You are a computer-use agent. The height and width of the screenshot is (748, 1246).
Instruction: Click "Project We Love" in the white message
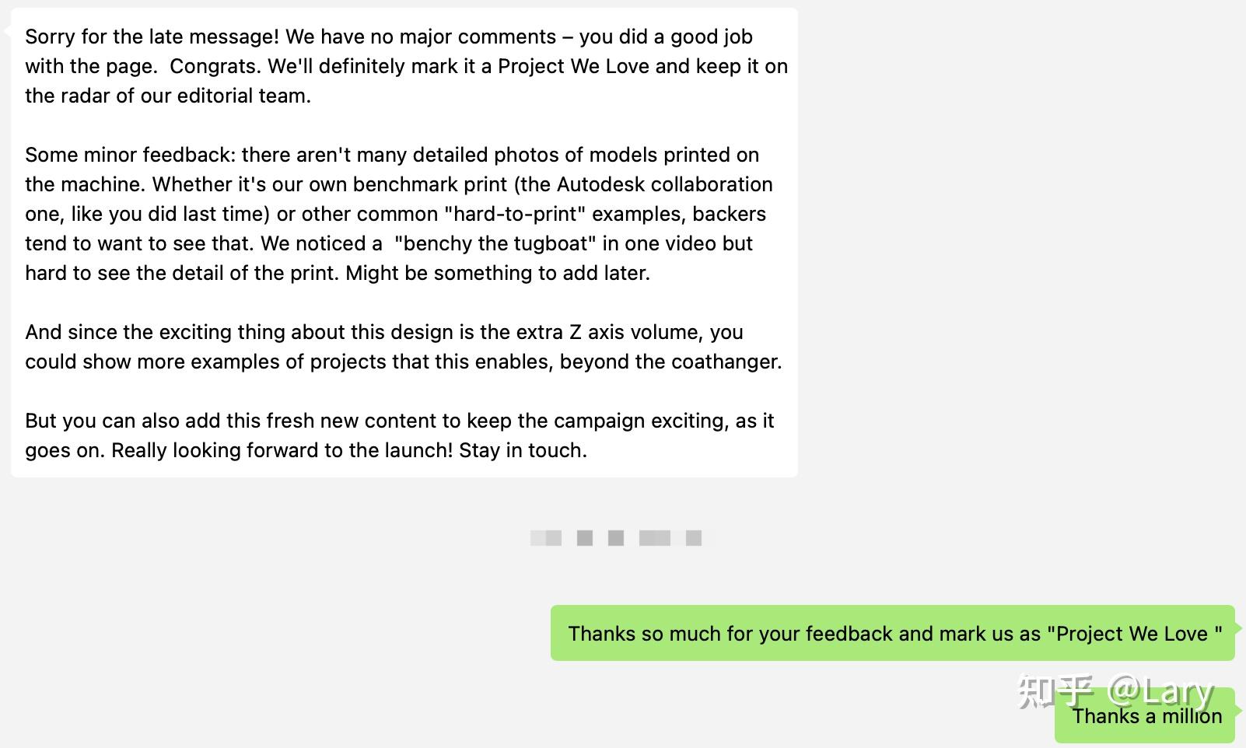[573, 66]
